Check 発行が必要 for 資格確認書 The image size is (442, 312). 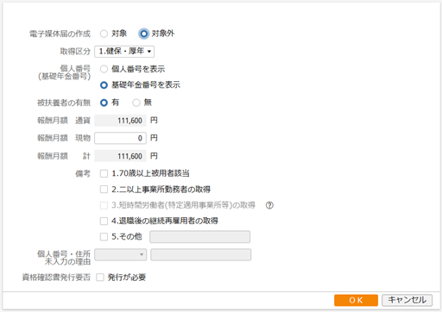pos(100,278)
